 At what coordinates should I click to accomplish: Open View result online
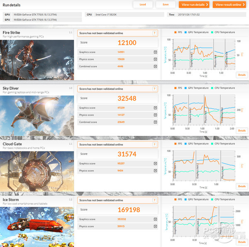pyautogui.click(x=229, y=5)
